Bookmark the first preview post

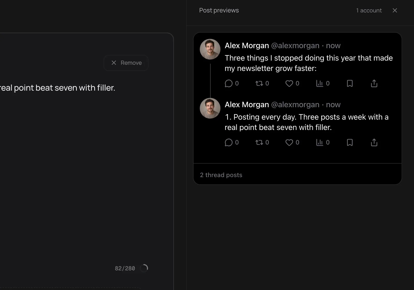coord(350,83)
